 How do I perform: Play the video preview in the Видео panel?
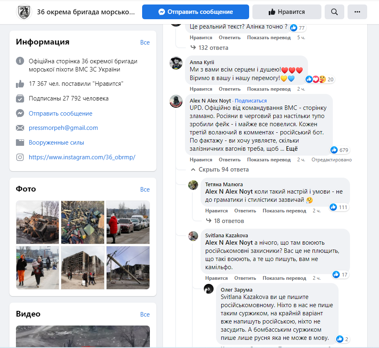click(x=83, y=337)
